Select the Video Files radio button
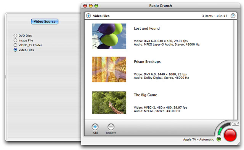Viewport: 244px width, 150px height. 15,50
